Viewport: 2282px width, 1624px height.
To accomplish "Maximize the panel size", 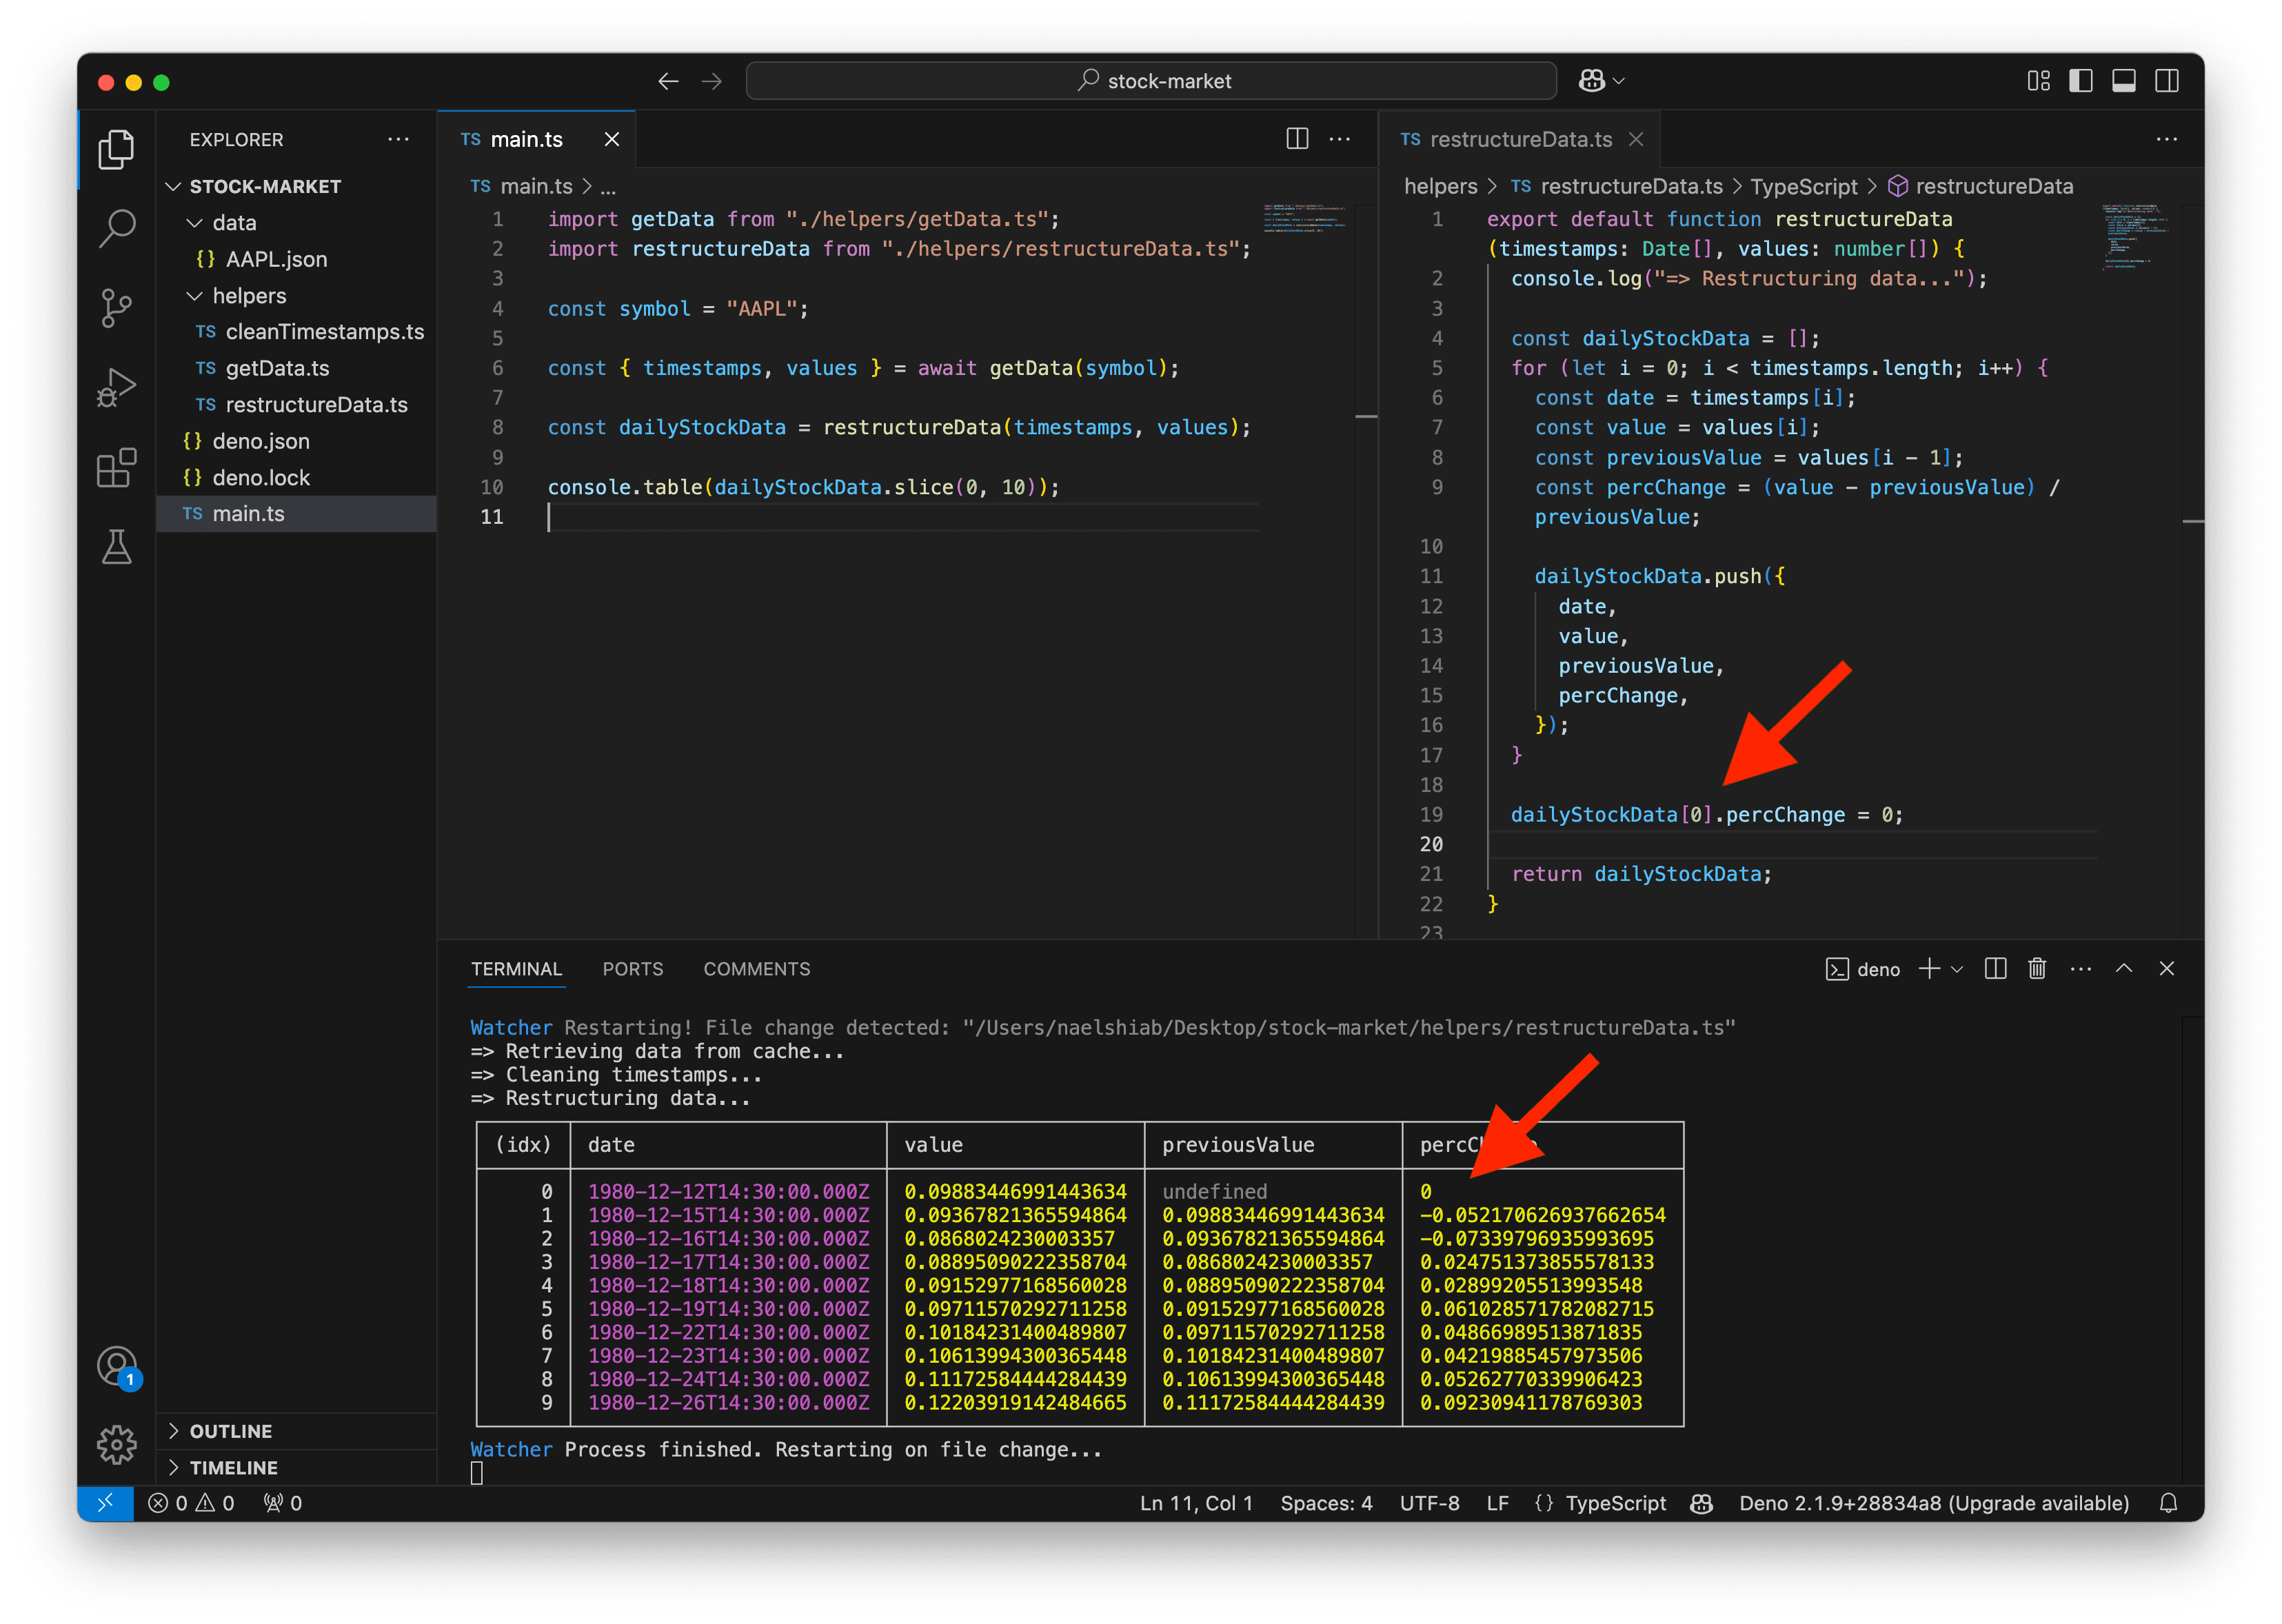I will pos(2124,968).
